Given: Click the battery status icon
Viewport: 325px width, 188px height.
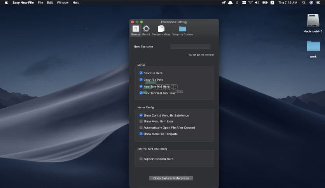Looking at the screenshot, I should [x=265, y=3].
